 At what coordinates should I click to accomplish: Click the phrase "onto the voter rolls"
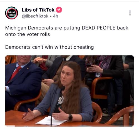click(x=28, y=34)
